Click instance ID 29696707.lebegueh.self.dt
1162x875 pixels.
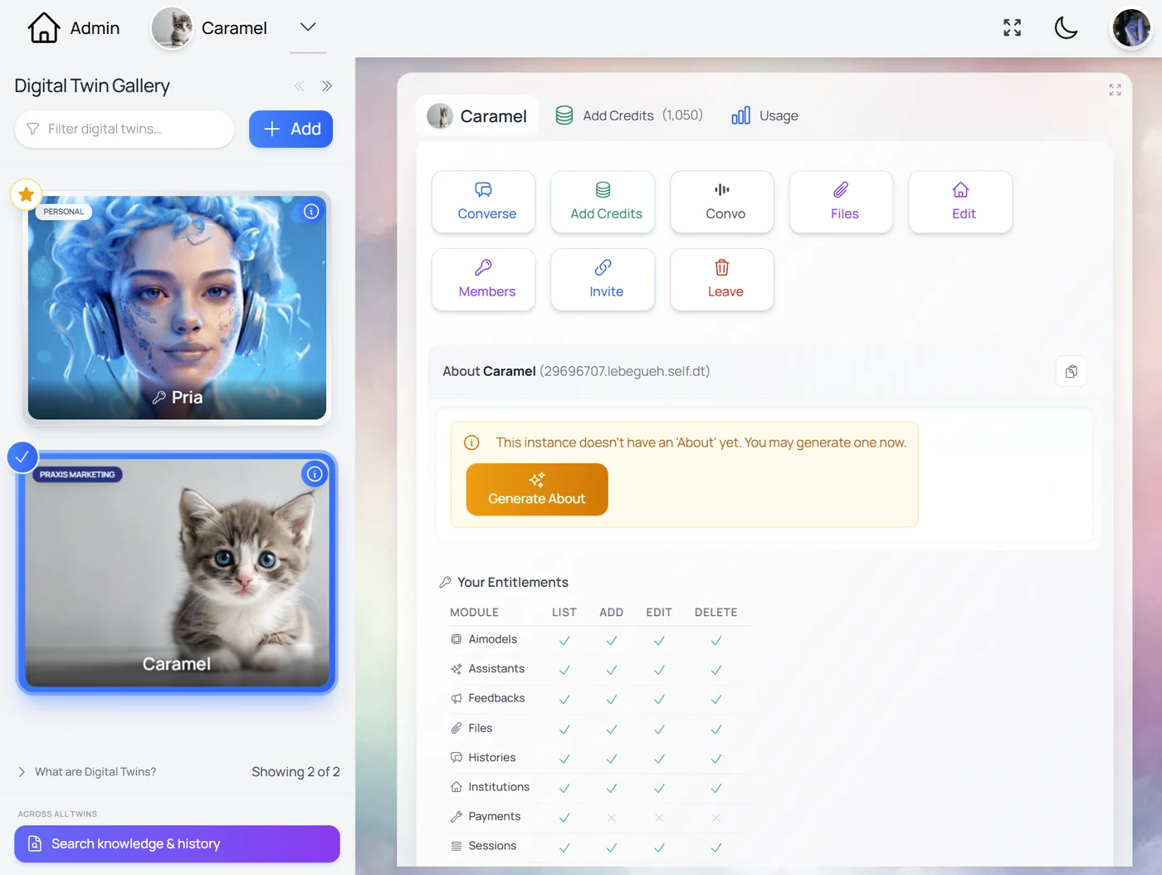[625, 371]
